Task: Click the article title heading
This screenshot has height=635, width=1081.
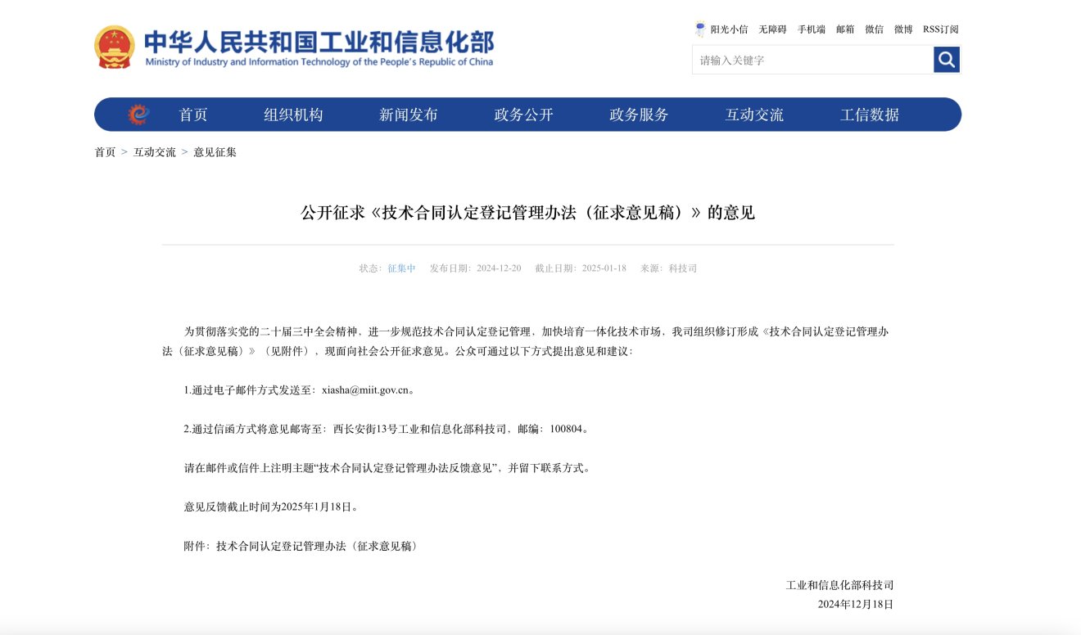Action: coord(527,213)
